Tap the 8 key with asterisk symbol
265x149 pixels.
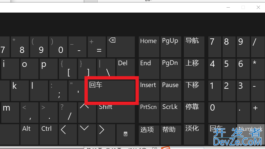pyautogui.click(x=20, y=47)
